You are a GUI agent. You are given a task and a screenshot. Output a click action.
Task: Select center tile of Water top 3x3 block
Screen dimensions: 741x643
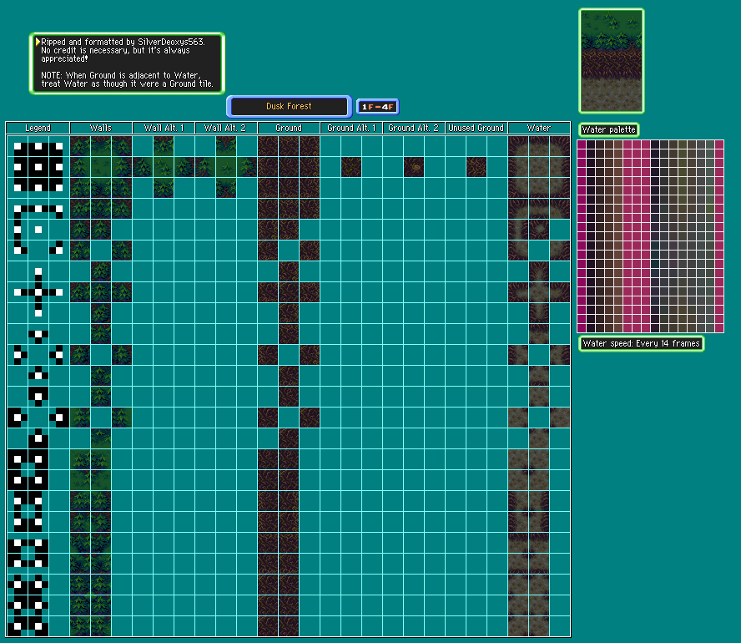point(539,167)
